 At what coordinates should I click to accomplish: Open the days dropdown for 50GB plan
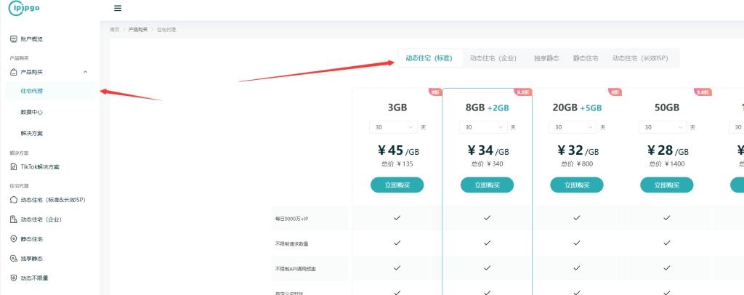662,127
